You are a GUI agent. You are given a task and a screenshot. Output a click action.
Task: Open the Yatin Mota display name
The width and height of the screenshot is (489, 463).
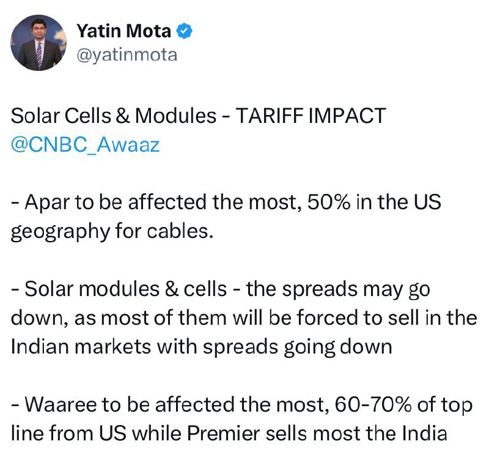[124, 31]
